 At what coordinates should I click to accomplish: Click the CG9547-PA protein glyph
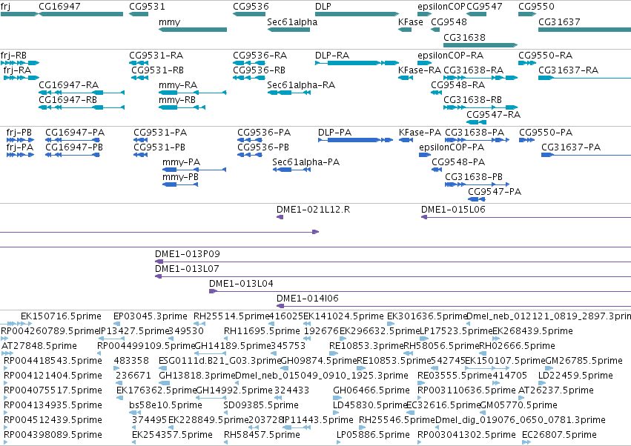pyautogui.click(x=477, y=199)
